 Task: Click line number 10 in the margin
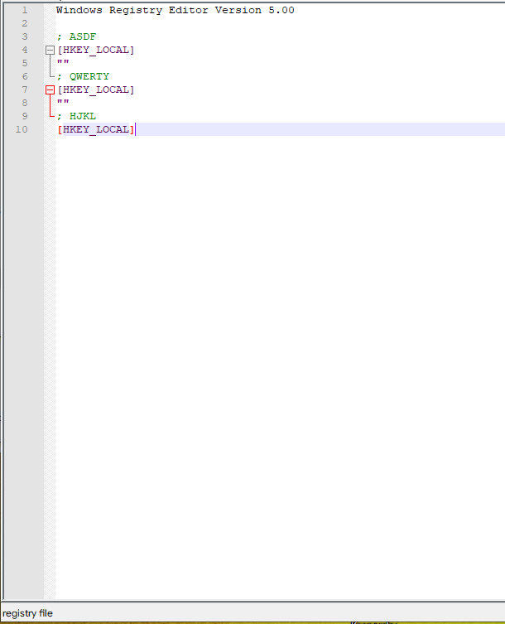(x=22, y=130)
